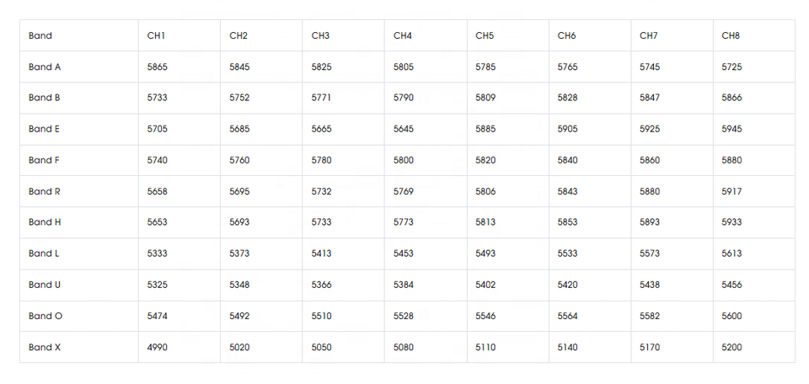Click the Band R row label
Screen dimensions: 809x384
click(45, 191)
